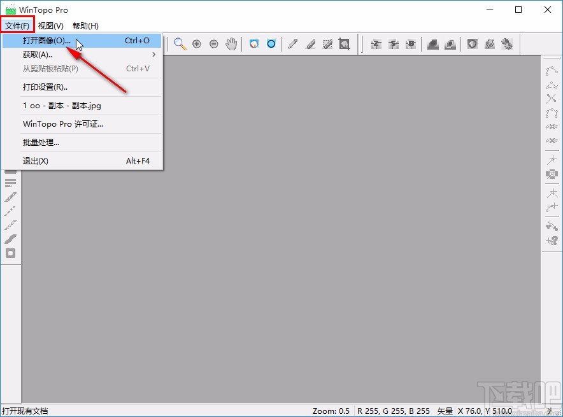The image size is (563, 417).
Task: Click the question mark query icon
Action: [552, 241]
